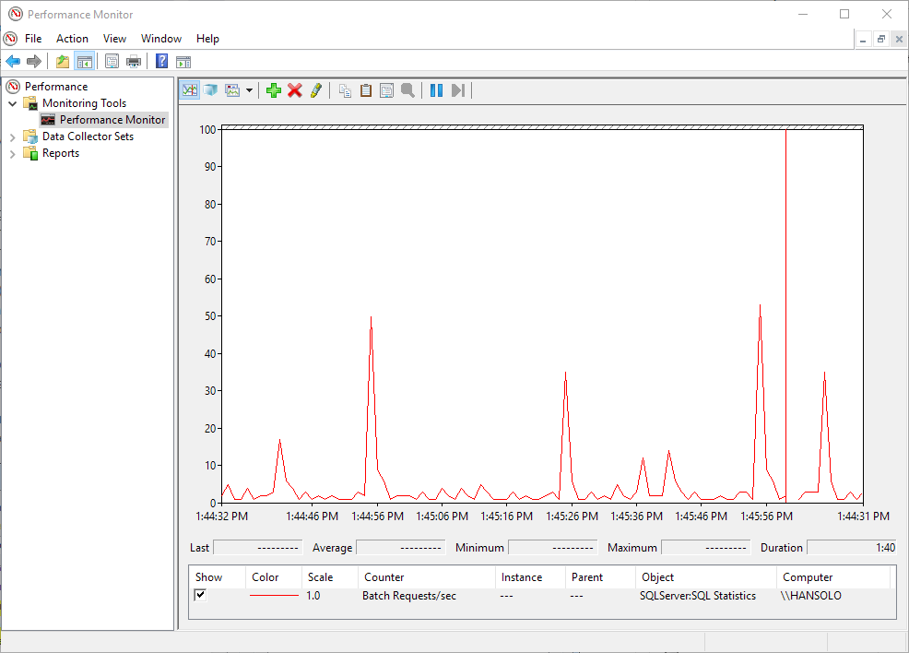The width and height of the screenshot is (909, 653).
Task: Uncheck Show for Batch Requests/sec counter
Action: click(x=201, y=595)
